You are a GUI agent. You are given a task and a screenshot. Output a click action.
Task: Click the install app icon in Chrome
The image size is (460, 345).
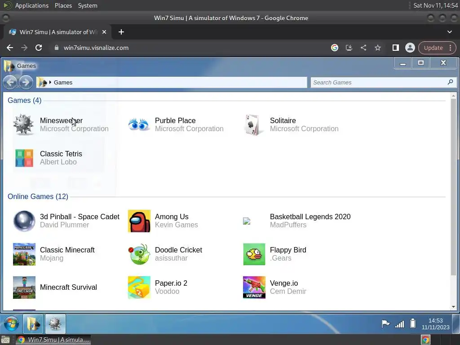tap(349, 48)
